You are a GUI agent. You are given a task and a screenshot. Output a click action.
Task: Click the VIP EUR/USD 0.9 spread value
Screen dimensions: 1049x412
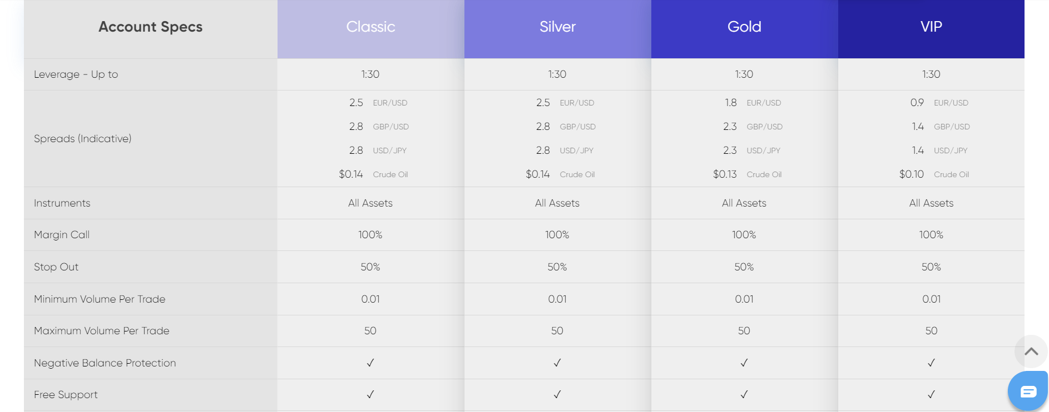(x=917, y=103)
